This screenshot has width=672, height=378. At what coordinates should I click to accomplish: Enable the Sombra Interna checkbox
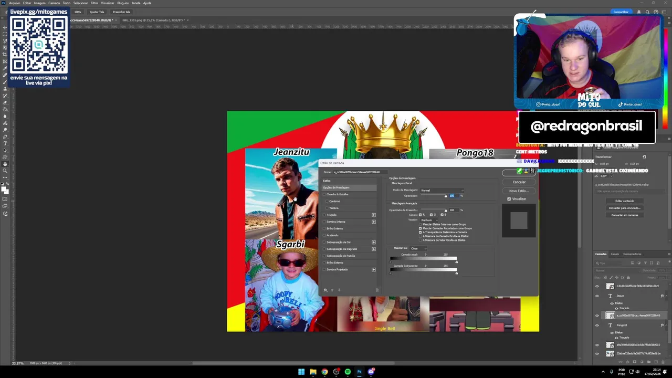pyautogui.click(x=324, y=222)
